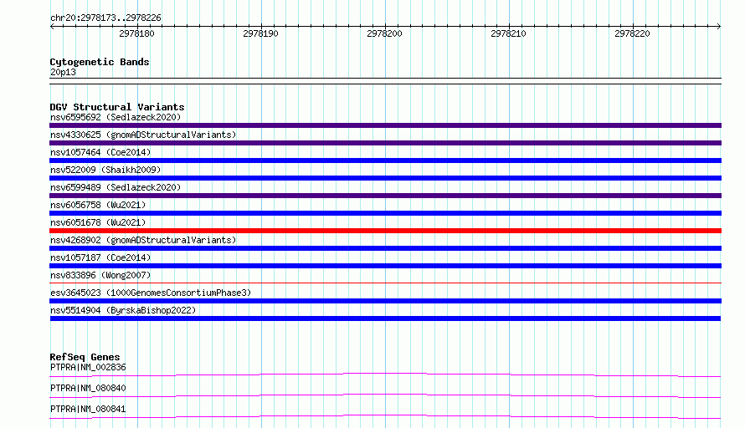Click the PTPRA|NM_080840 magenta gene track

[x=385, y=395]
